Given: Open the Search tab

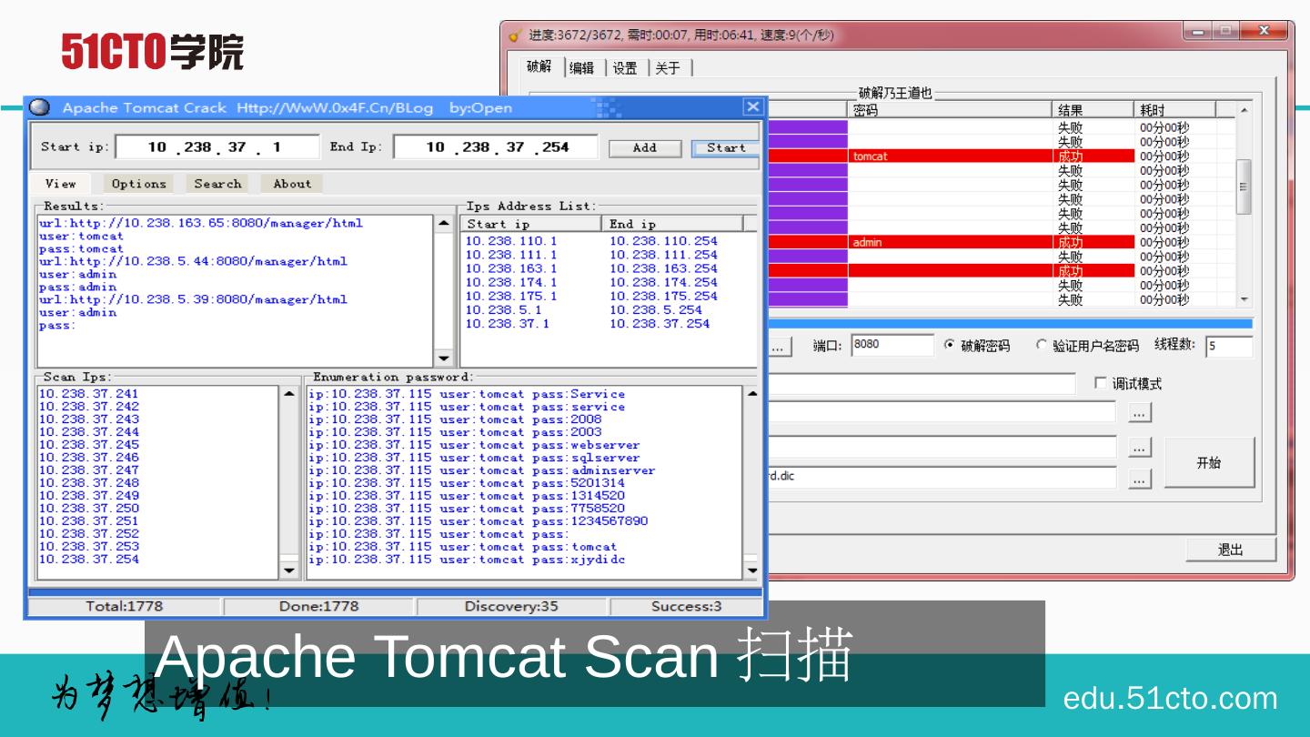Looking at the screenshot, I should (217, 184).
